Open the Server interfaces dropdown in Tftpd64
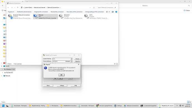The image size is (192, 108). 72,61
